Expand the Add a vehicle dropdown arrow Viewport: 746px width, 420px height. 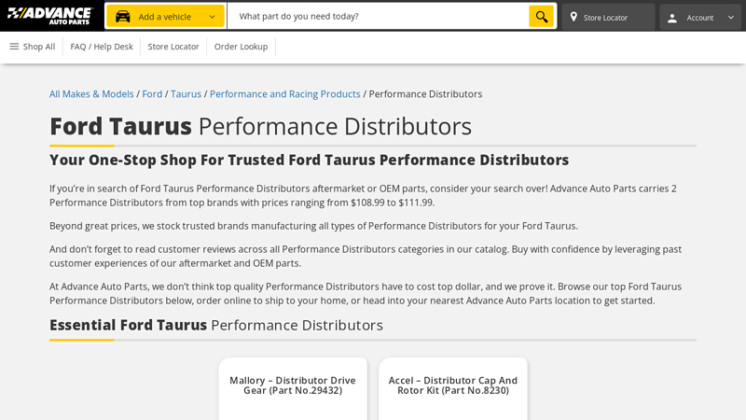(x=213, y=17)
